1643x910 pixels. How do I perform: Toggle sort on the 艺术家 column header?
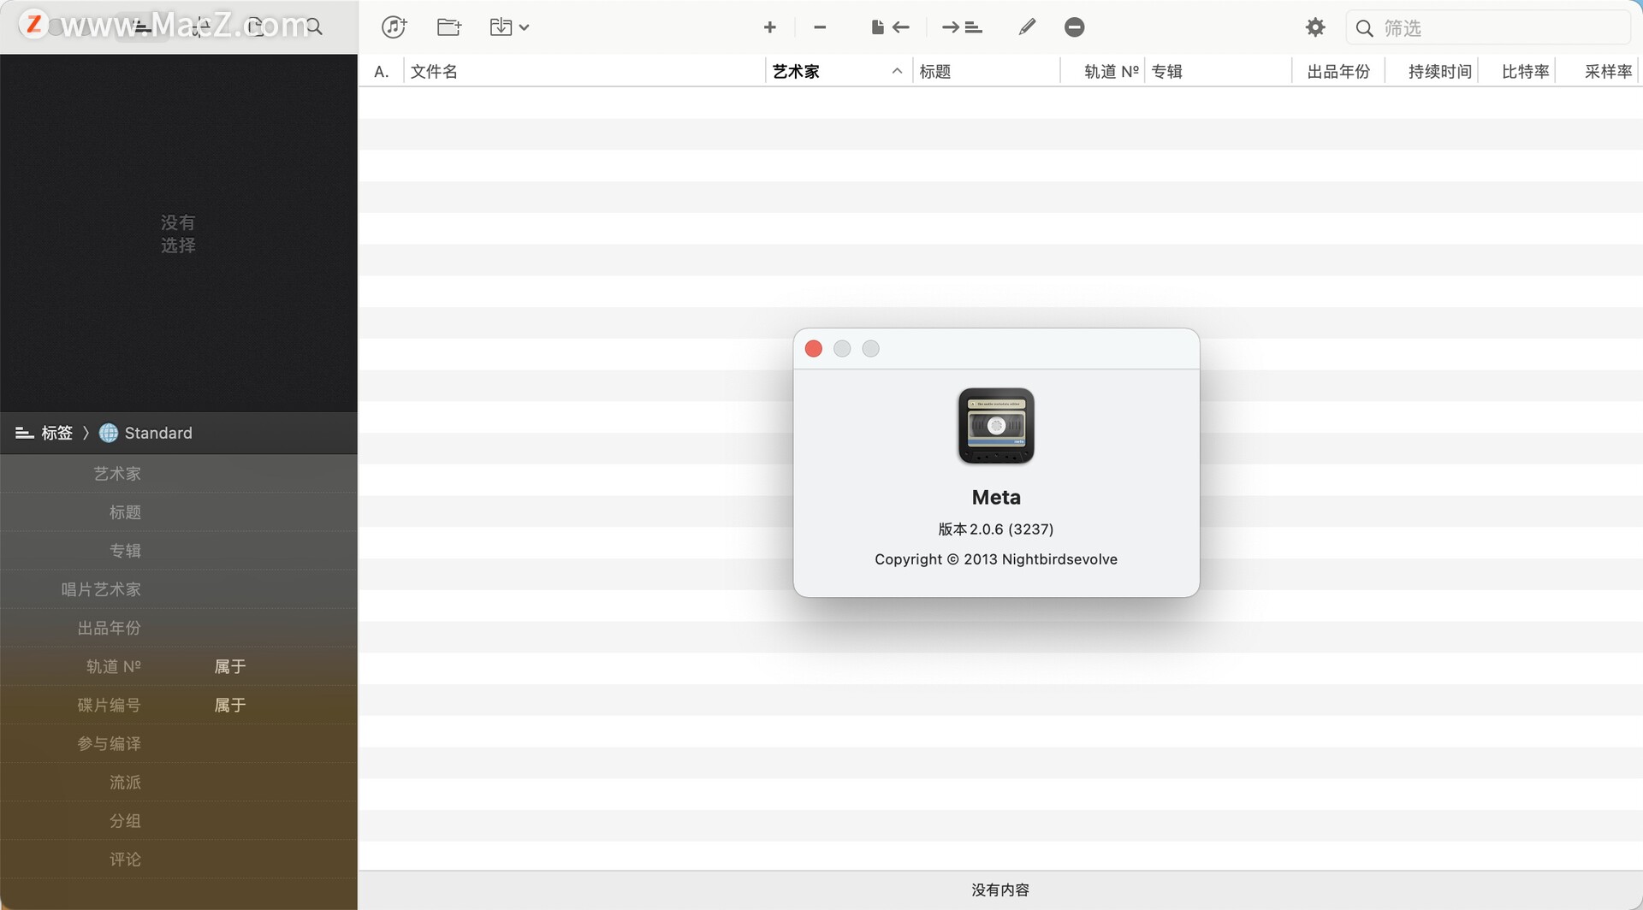pyautogui.click(x=839, y=72)
